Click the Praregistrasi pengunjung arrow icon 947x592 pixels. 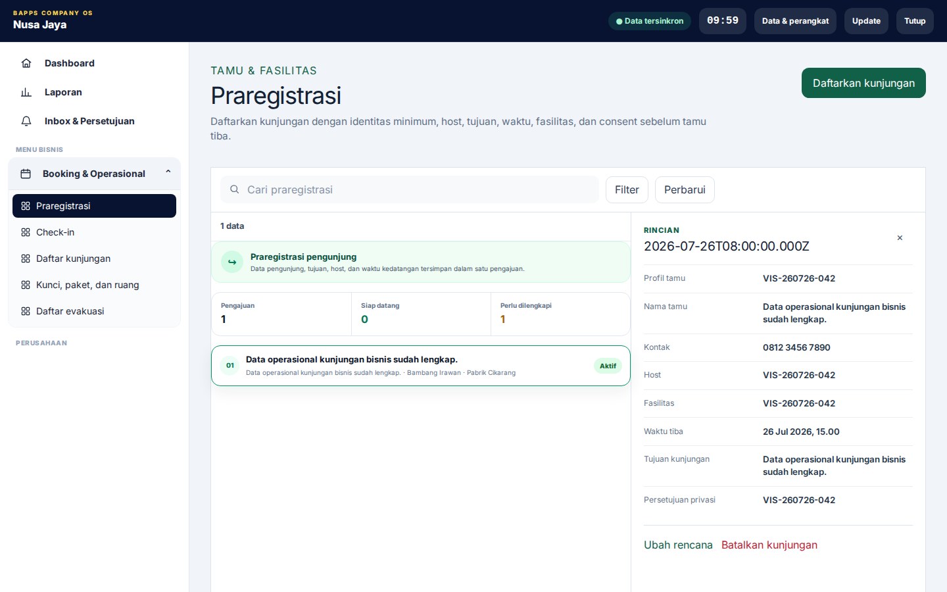coord(231,262)
